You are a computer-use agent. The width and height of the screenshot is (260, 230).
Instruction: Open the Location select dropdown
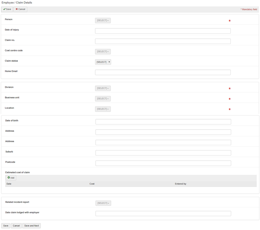click(103, 109)
